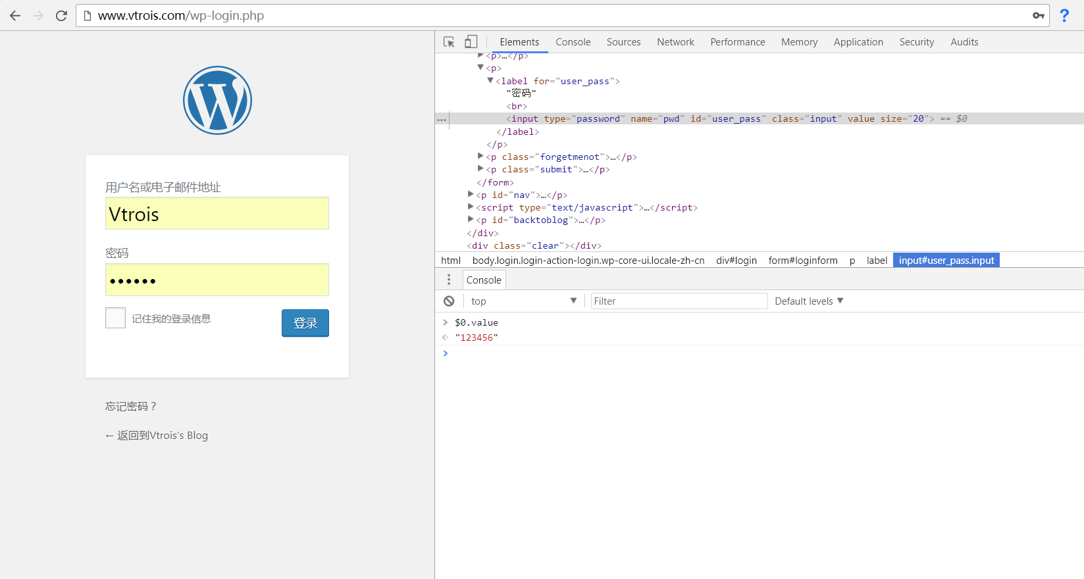Screen dimensions: 1084x579
Task: Open the top Console panel tab
Action: [x=573, y=42]
